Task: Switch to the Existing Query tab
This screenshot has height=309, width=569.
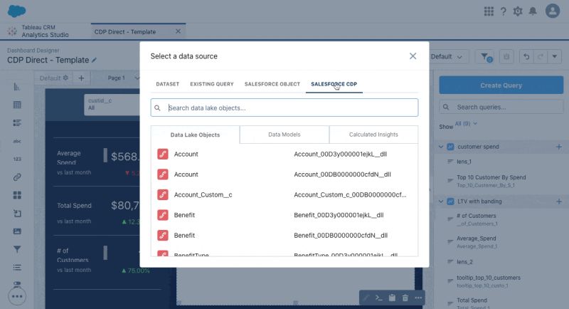Action: 212,84
